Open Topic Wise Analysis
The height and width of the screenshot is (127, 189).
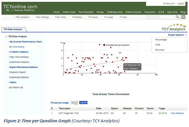tap(19, 57)
